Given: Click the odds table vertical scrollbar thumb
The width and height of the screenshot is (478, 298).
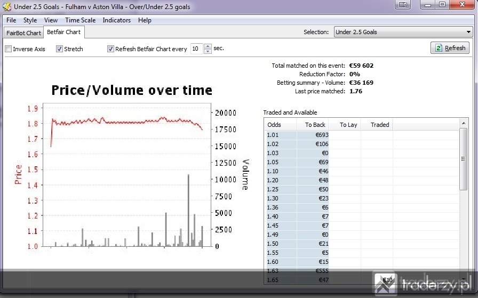Looking at the screenshot, I should [x=464, y=159].
